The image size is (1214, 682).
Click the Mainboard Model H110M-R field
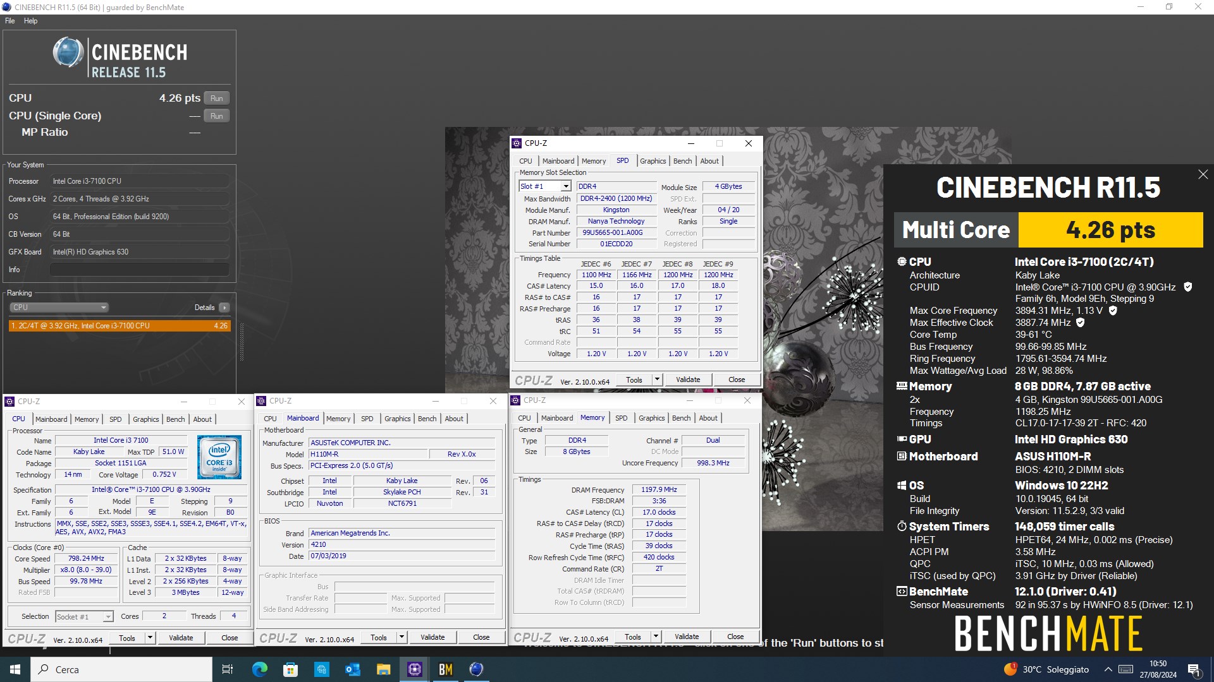coord(368,455)
